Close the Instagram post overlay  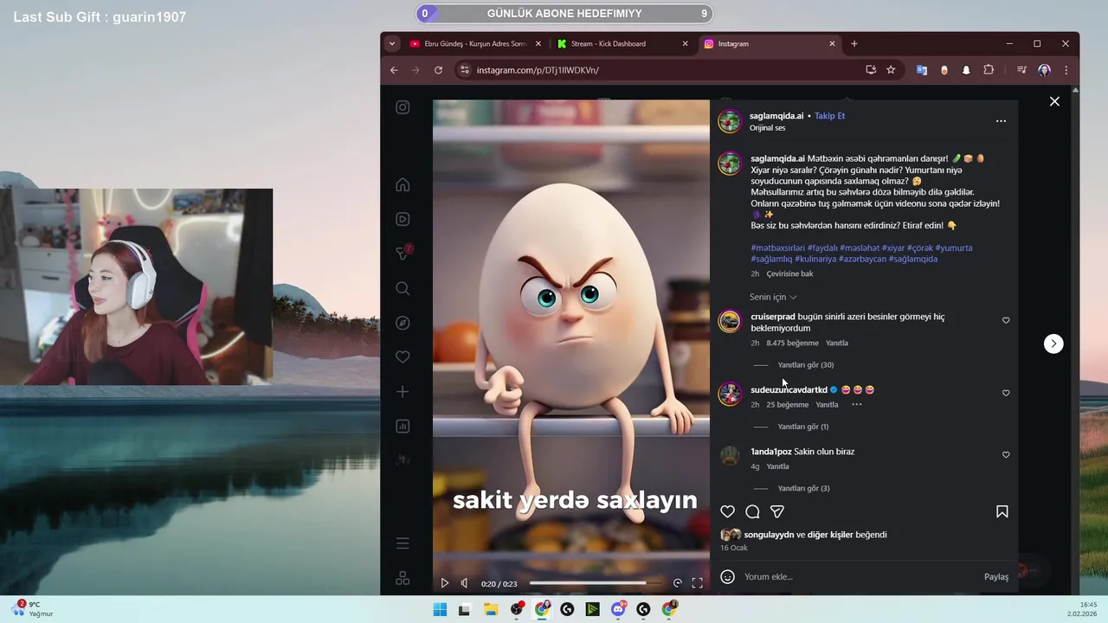(1054, 101)
